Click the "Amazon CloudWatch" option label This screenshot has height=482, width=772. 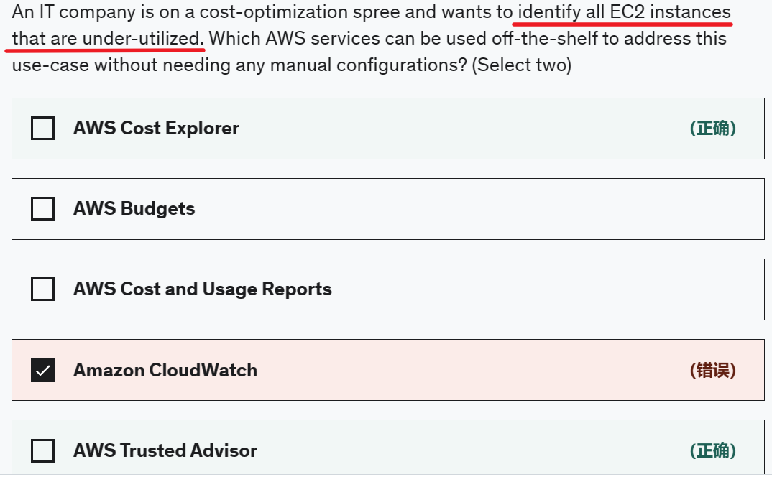[165, 371]
